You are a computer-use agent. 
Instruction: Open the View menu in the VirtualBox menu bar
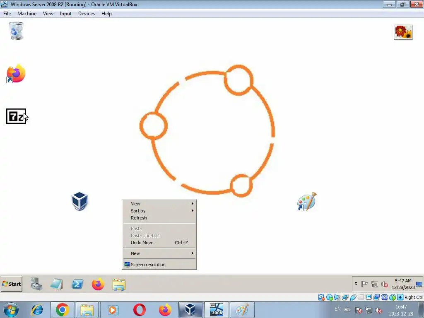[x=48, y=14]
